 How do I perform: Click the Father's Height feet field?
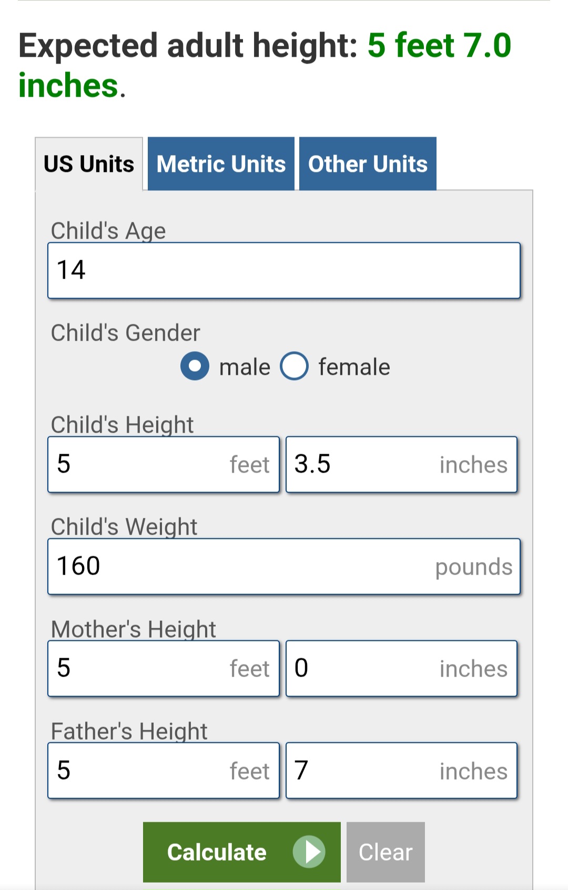click(163, 771)
